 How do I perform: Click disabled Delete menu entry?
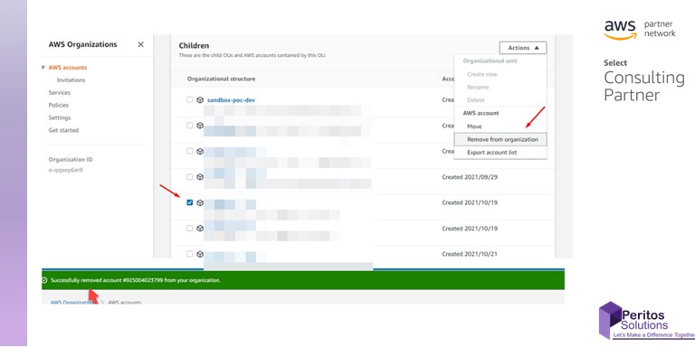click(x=476, y=100)
